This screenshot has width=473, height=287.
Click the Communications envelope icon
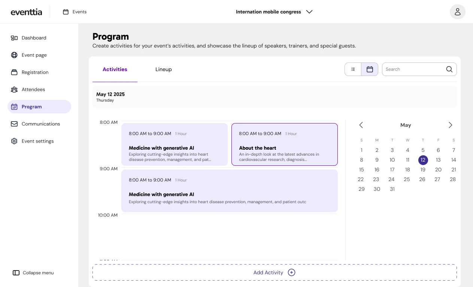click(14, 124)
